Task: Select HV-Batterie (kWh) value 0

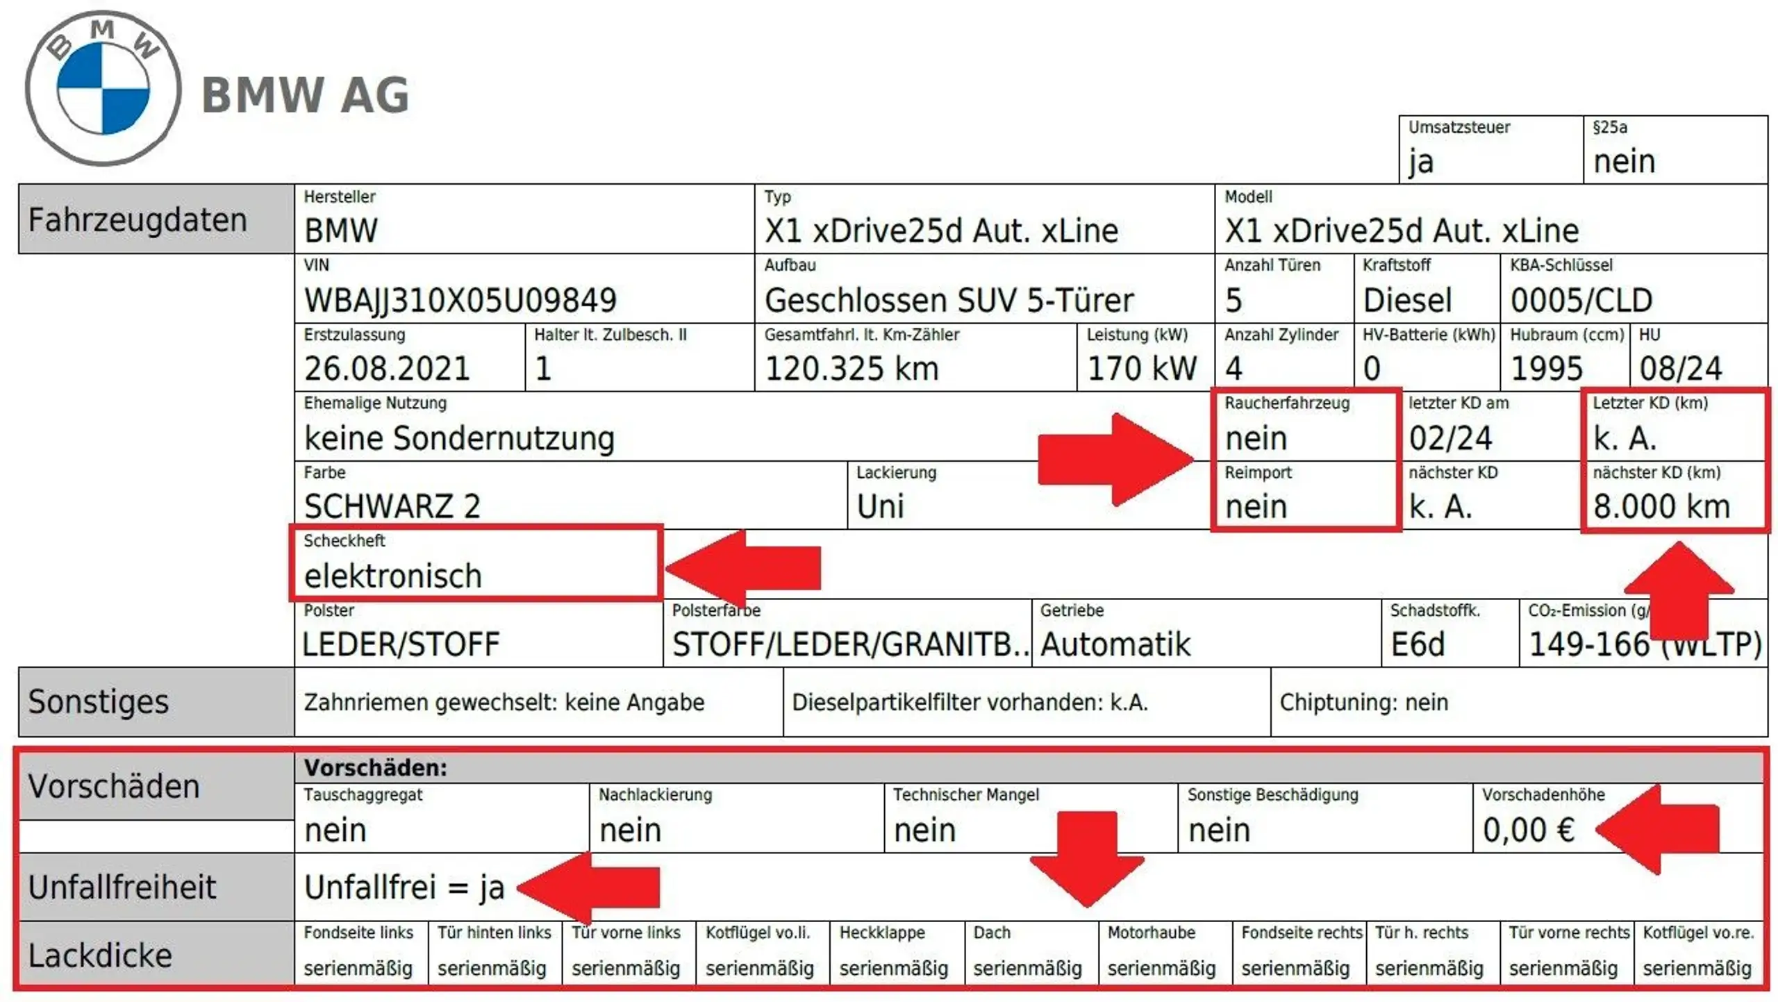Action: click(x=1372, y=368)
